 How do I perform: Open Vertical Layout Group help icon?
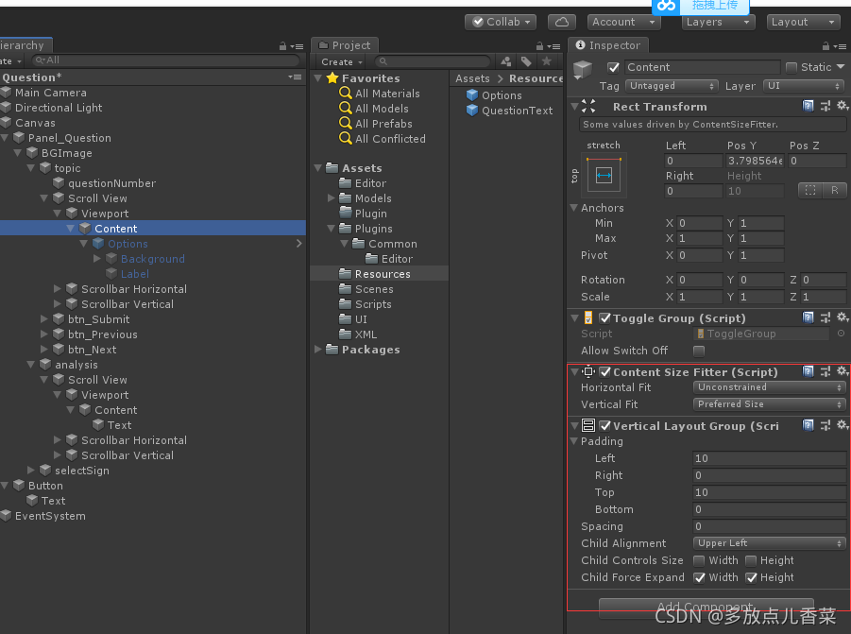(808, 425)
